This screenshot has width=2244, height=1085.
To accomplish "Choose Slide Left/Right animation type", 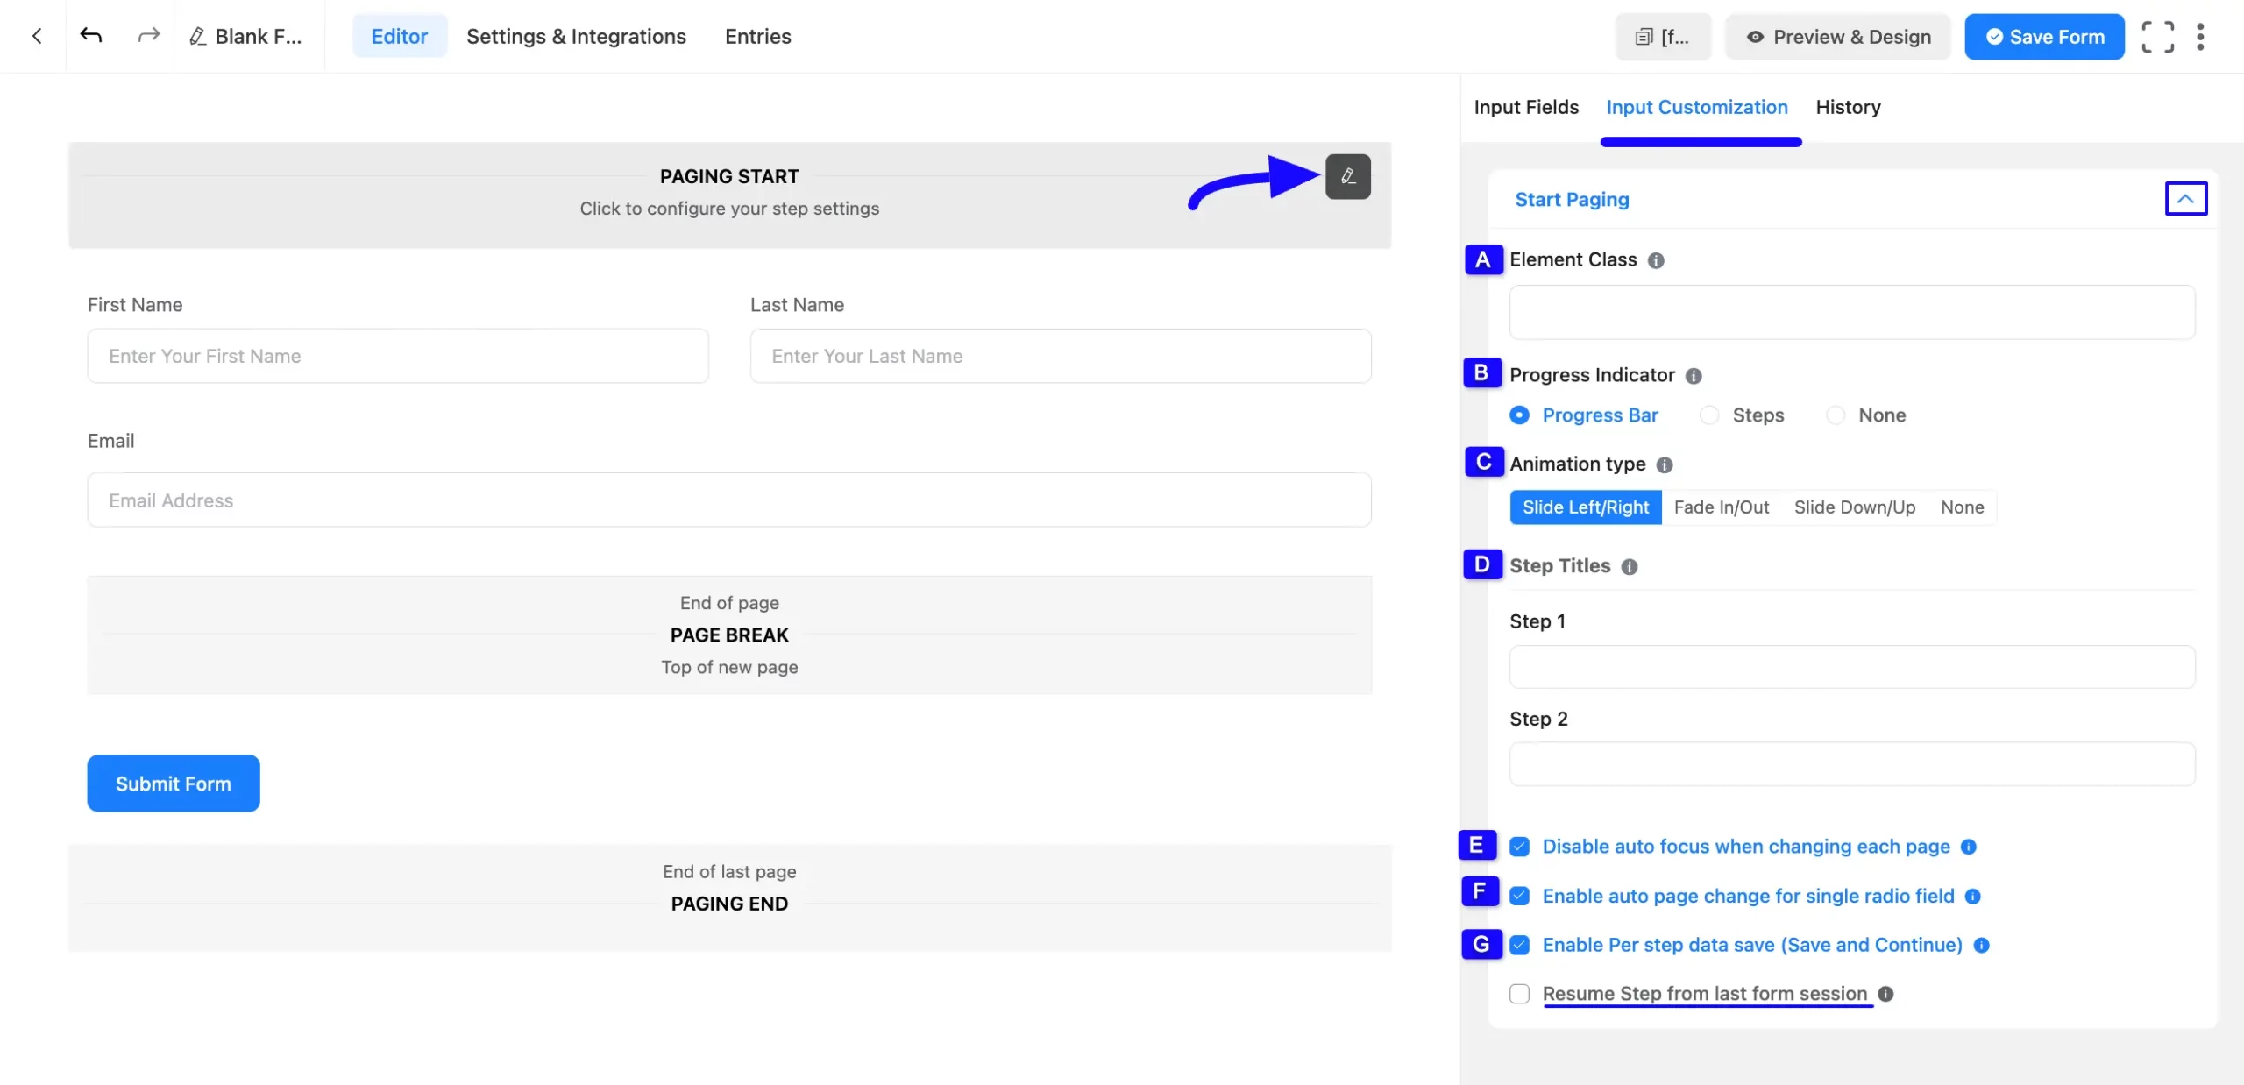I will [x=1585, y=507].
